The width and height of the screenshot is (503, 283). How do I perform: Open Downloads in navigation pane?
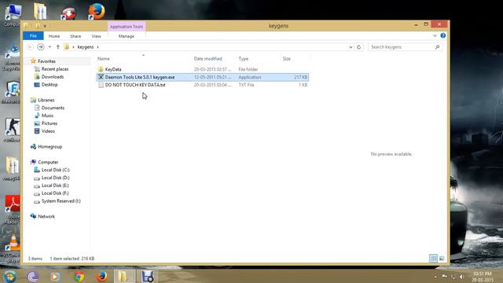click(x=53, y=77)
